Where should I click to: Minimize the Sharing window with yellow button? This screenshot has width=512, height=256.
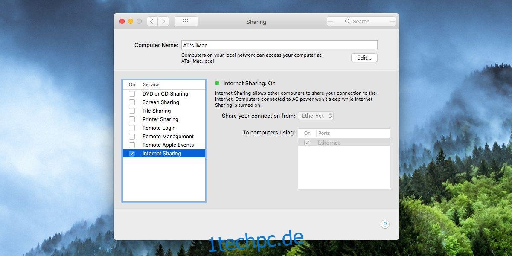[131, 21]
